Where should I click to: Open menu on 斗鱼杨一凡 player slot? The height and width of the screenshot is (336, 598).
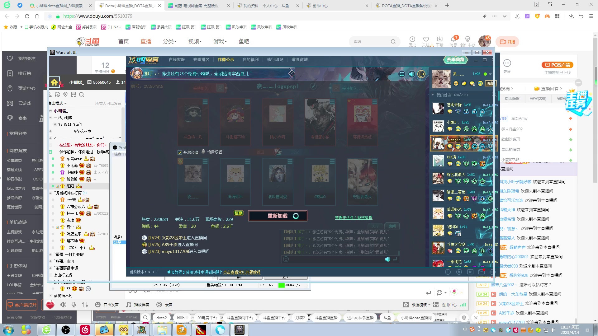pos(205,102)
